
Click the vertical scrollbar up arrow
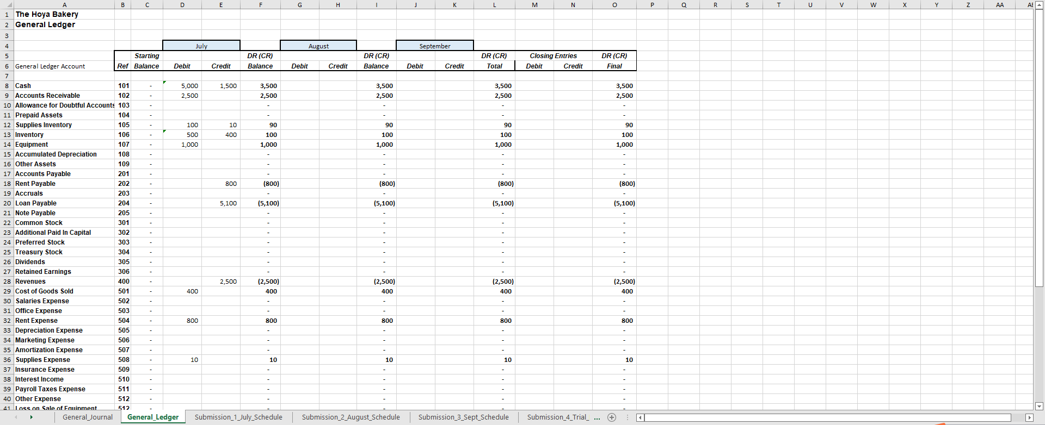point(1038,5)
